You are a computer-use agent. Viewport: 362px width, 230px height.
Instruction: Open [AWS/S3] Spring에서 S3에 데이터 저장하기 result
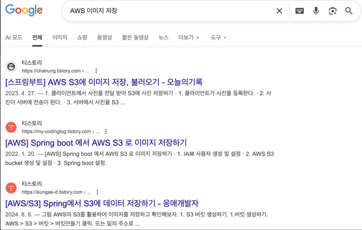[x=102, y=203]
